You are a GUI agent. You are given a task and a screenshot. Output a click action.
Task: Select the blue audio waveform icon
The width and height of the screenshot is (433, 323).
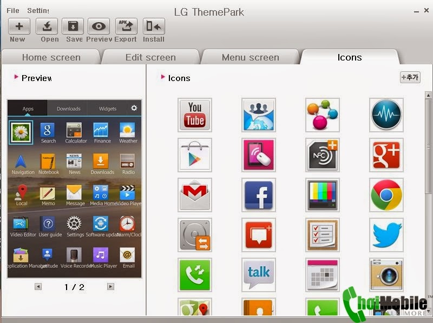pyautogui.click(x=386, y=115)
